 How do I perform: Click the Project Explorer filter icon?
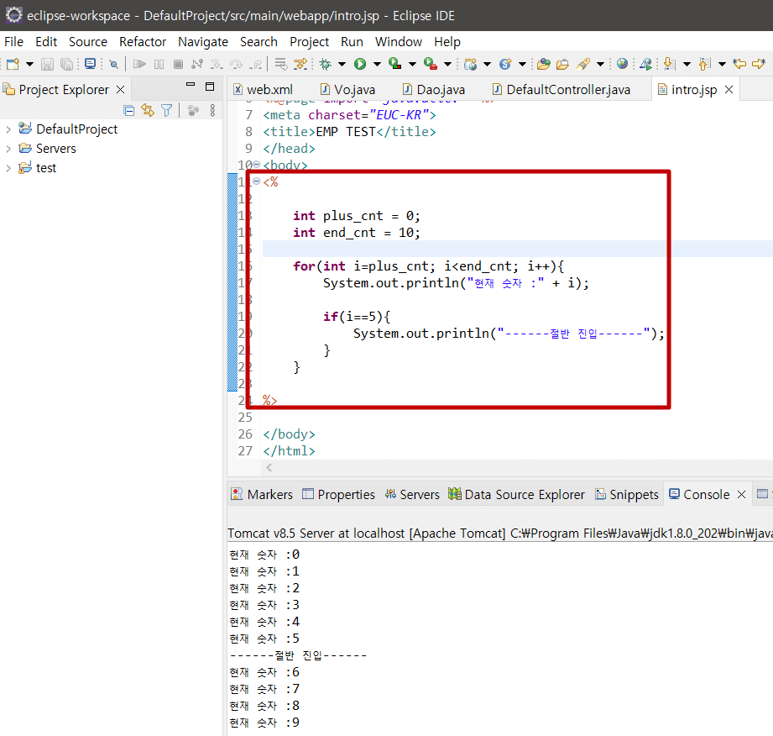[167, 111]
